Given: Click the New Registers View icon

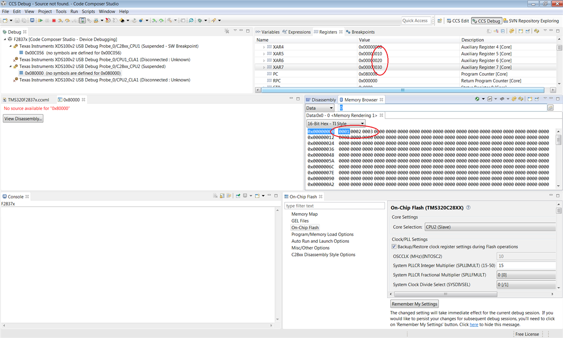Looking at the screenshot, I should click(x=520, y=31).
